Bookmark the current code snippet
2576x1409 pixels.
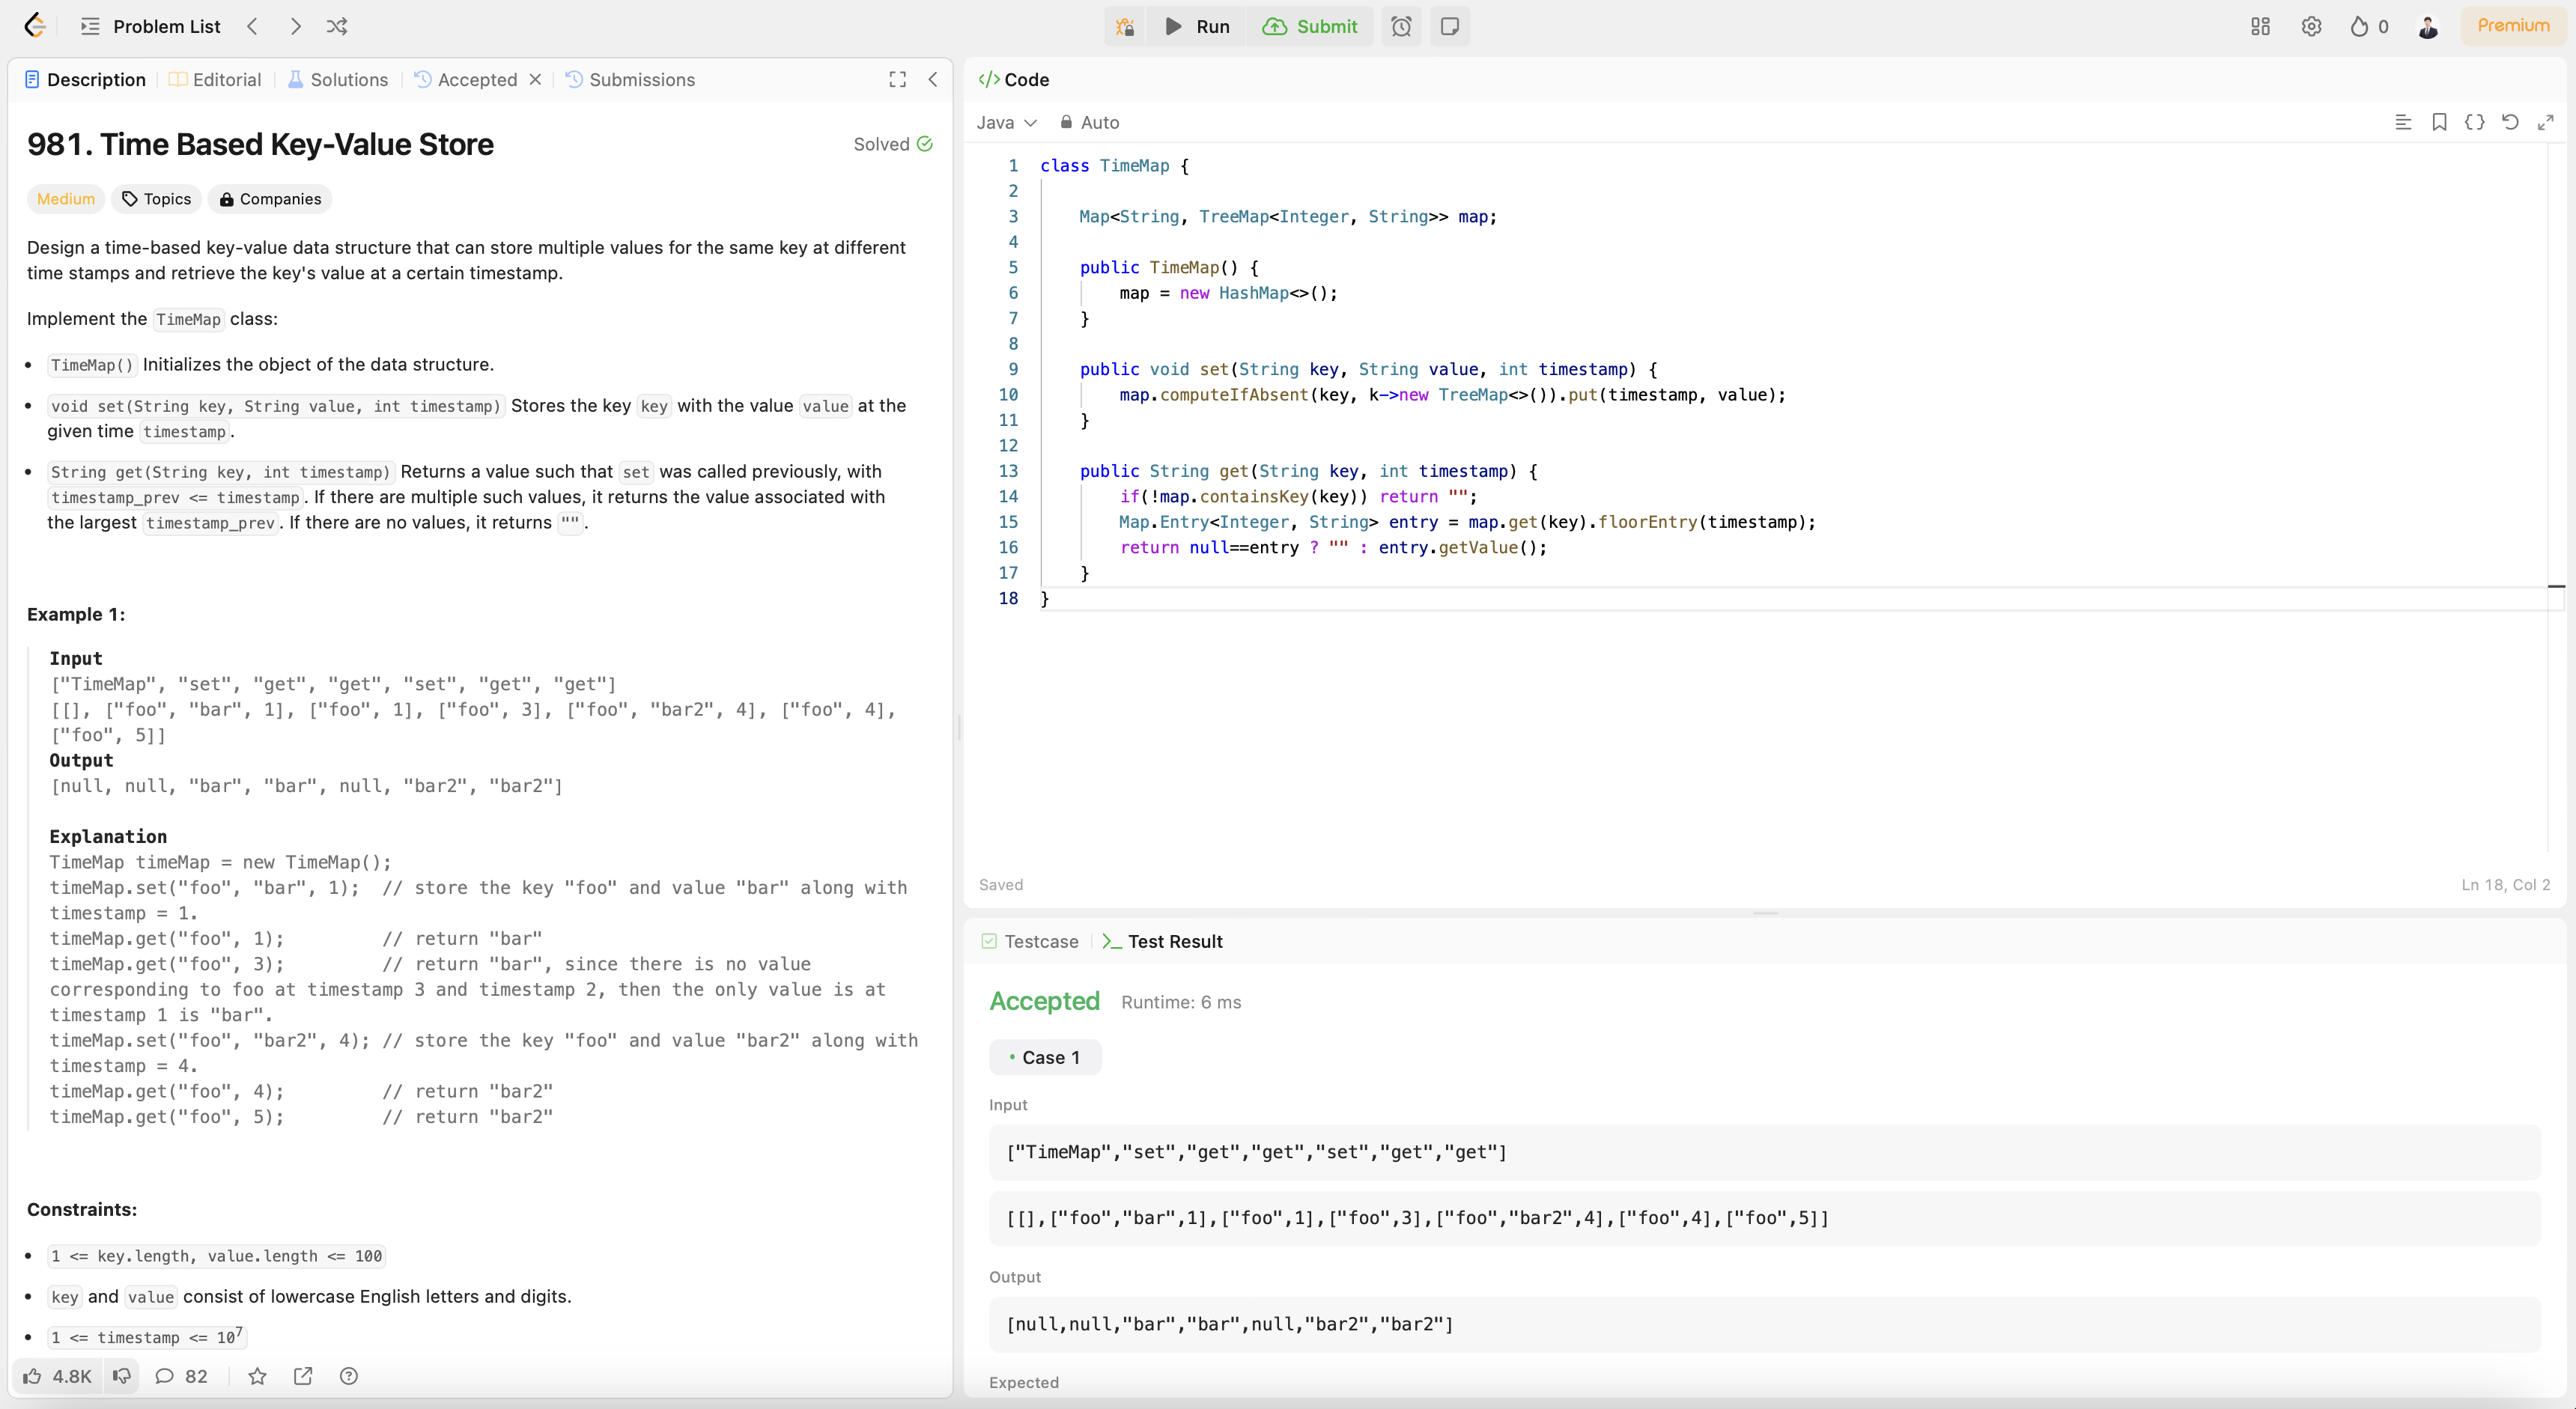(x=2439, y=122)
